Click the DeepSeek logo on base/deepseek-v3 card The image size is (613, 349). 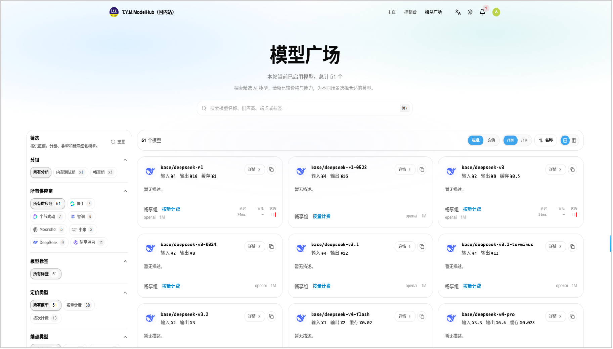451,171
